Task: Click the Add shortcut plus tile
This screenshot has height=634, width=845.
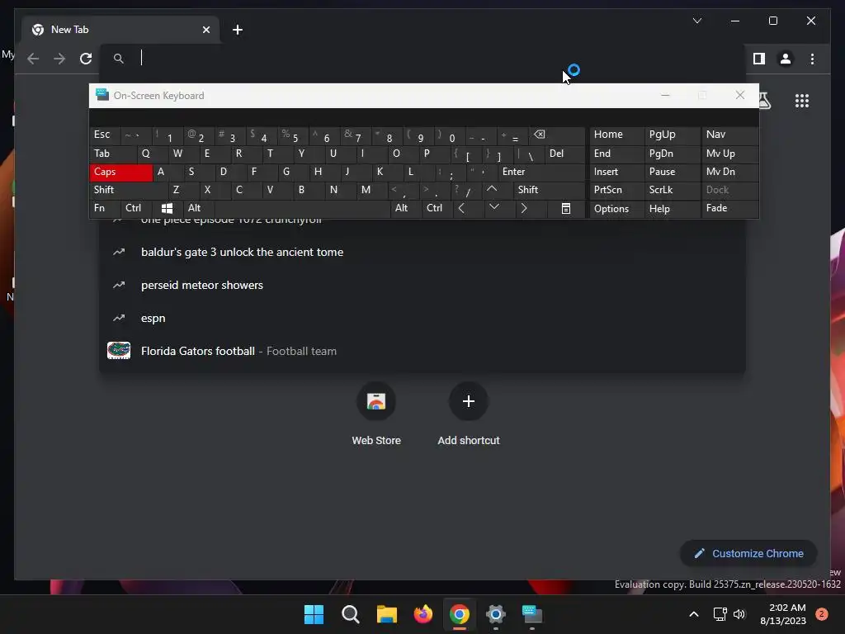Action: (x=469, y=414)
